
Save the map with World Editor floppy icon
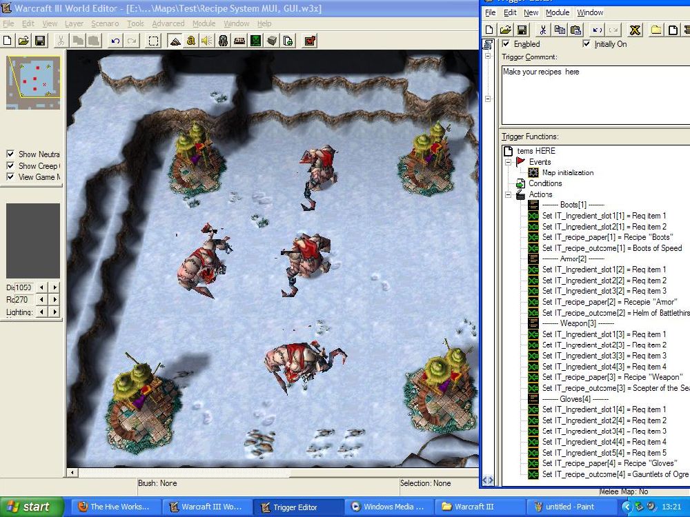(40, 41)
